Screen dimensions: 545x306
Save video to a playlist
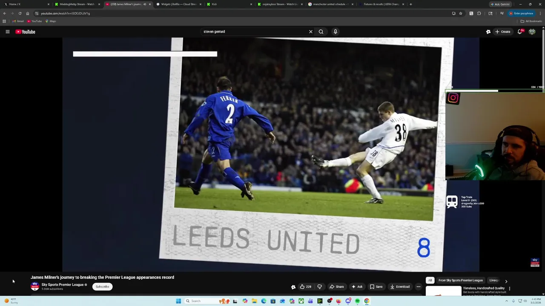point(376,286)
